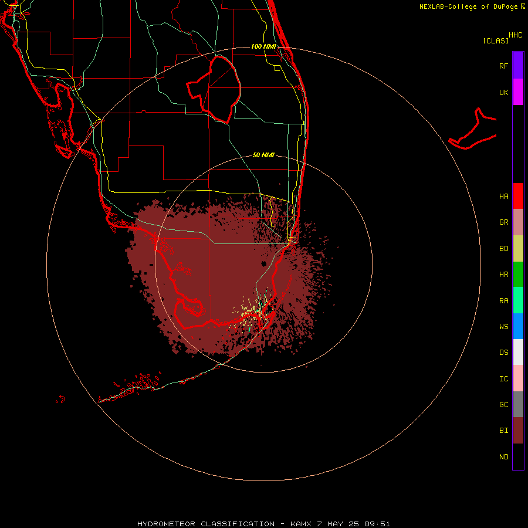Click the 7 MAY 25 date text
Viewport: 528px width, 528px height.
pyautogui.click(x=339, y=524)
